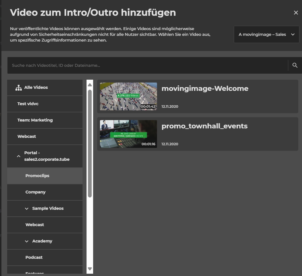Collapse the Portal - sales2.corporate.tube folder
Screen dimensions: 302x276
pos(19,156)
